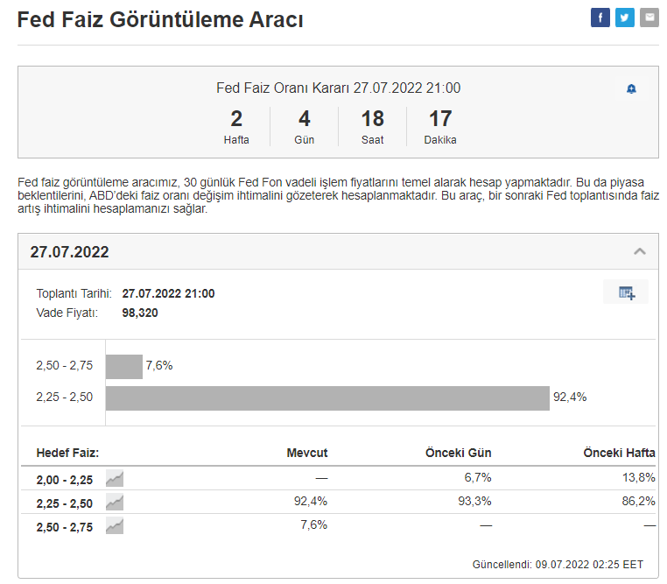The height and width of the screenshot is (584, 667).
Task: Open chart icon for 2,25 - 2,50
Action: click(115, 503)
